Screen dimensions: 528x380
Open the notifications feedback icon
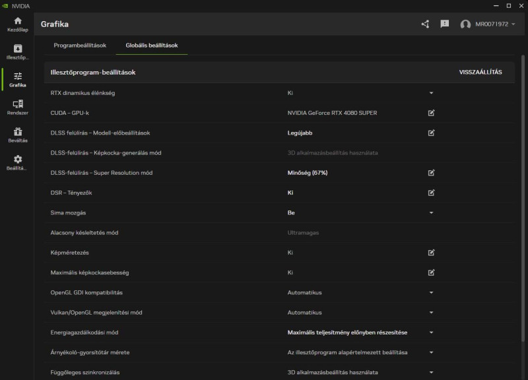coord(445,24)
